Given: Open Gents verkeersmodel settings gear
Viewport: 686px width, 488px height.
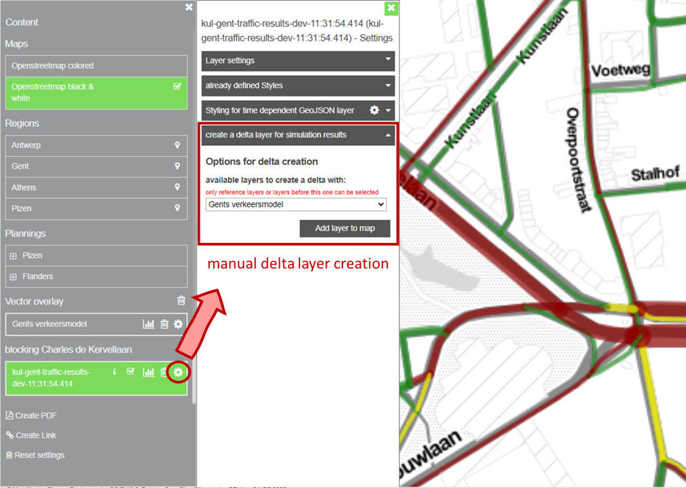Looking at the screenshot, I should [178, 324].
